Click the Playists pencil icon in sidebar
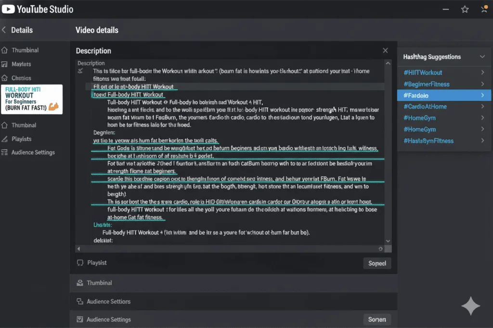Viewport: 493px width, 328px height. point(4,139)
